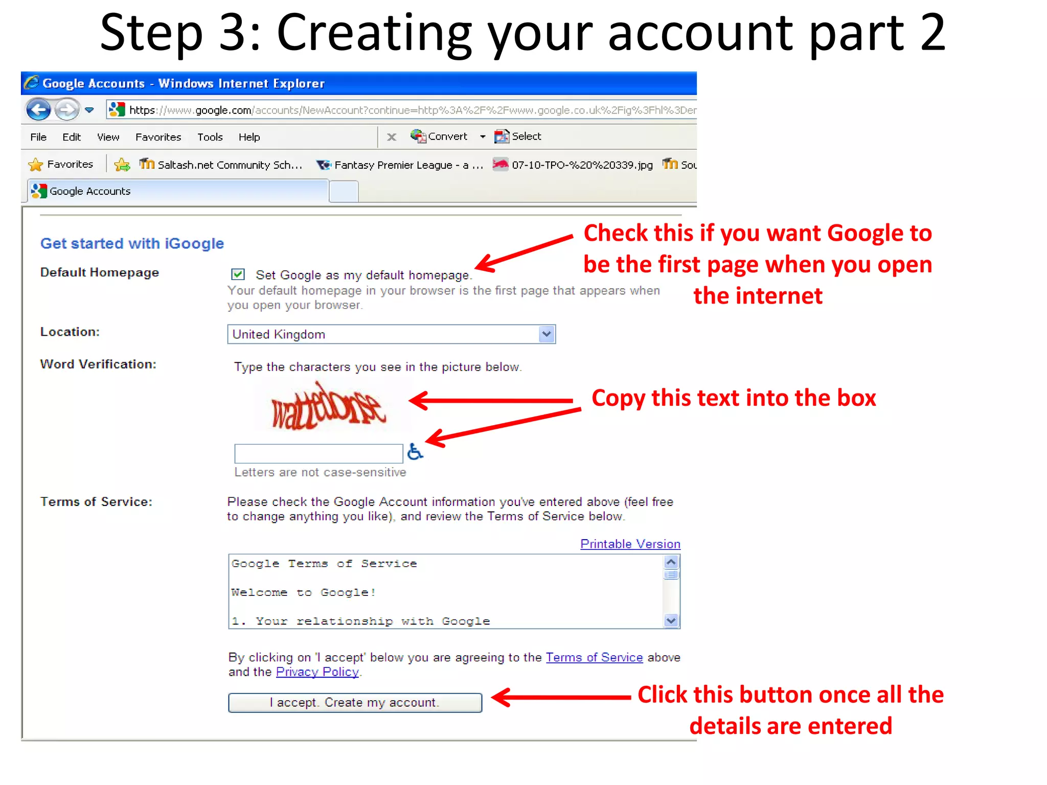Click the Saltash.net favorite icon
1047x785 pixels.
(147, 164)
